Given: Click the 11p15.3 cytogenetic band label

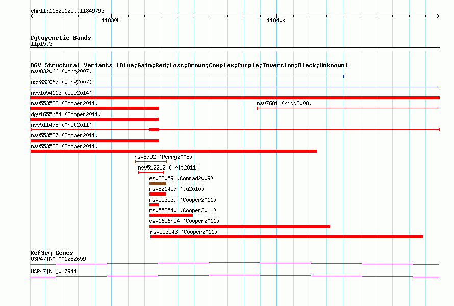Looking at the screenshot, I should tap(41, 44).
